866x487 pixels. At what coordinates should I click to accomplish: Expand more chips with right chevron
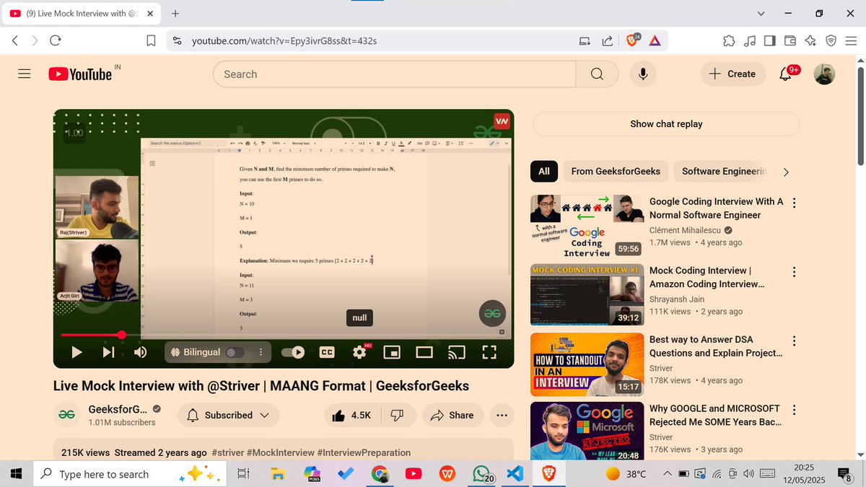click(x=786, y=172)
